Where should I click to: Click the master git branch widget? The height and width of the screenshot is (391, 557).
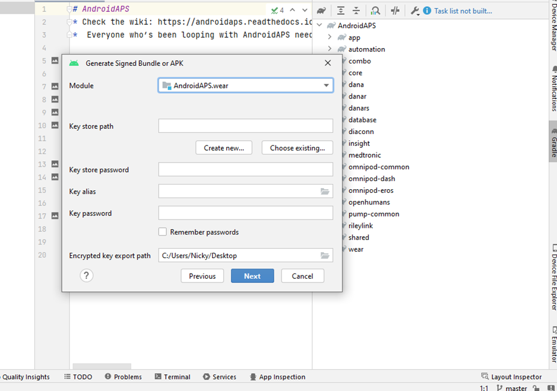pos(512,388)
